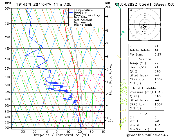The width and height of the screenshot is (177, 137).
Task: Click the wind barb at 400 hPa
Action: pyautogui.click(x=123, y=34)
